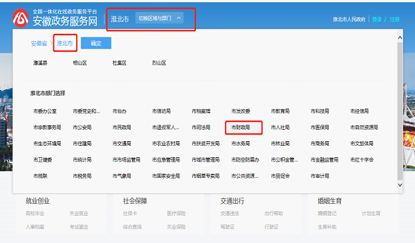The height and width of the screenshot is (243, 415).
Task: Select department 市林业局
Action: click(280, 143)
